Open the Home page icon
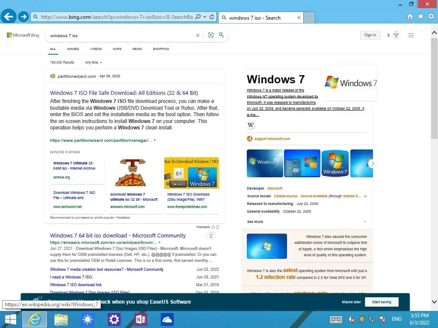Viewport: 438px width, 328px height. click(x=410, y=17)
